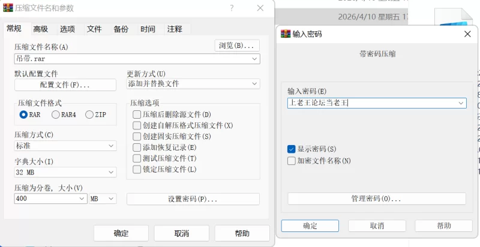The height and width of the screenshot is (247, 480).
Task: Enable 添加恢复记录 checkbox
Action: coord(137,147)
